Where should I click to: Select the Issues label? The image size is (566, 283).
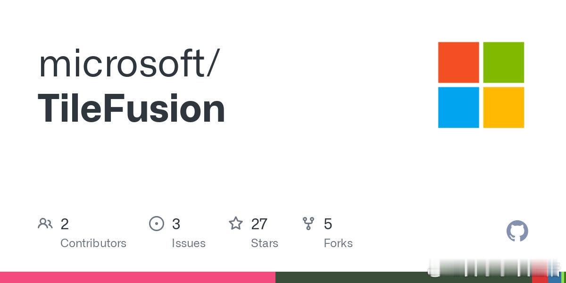pos(189,243)
